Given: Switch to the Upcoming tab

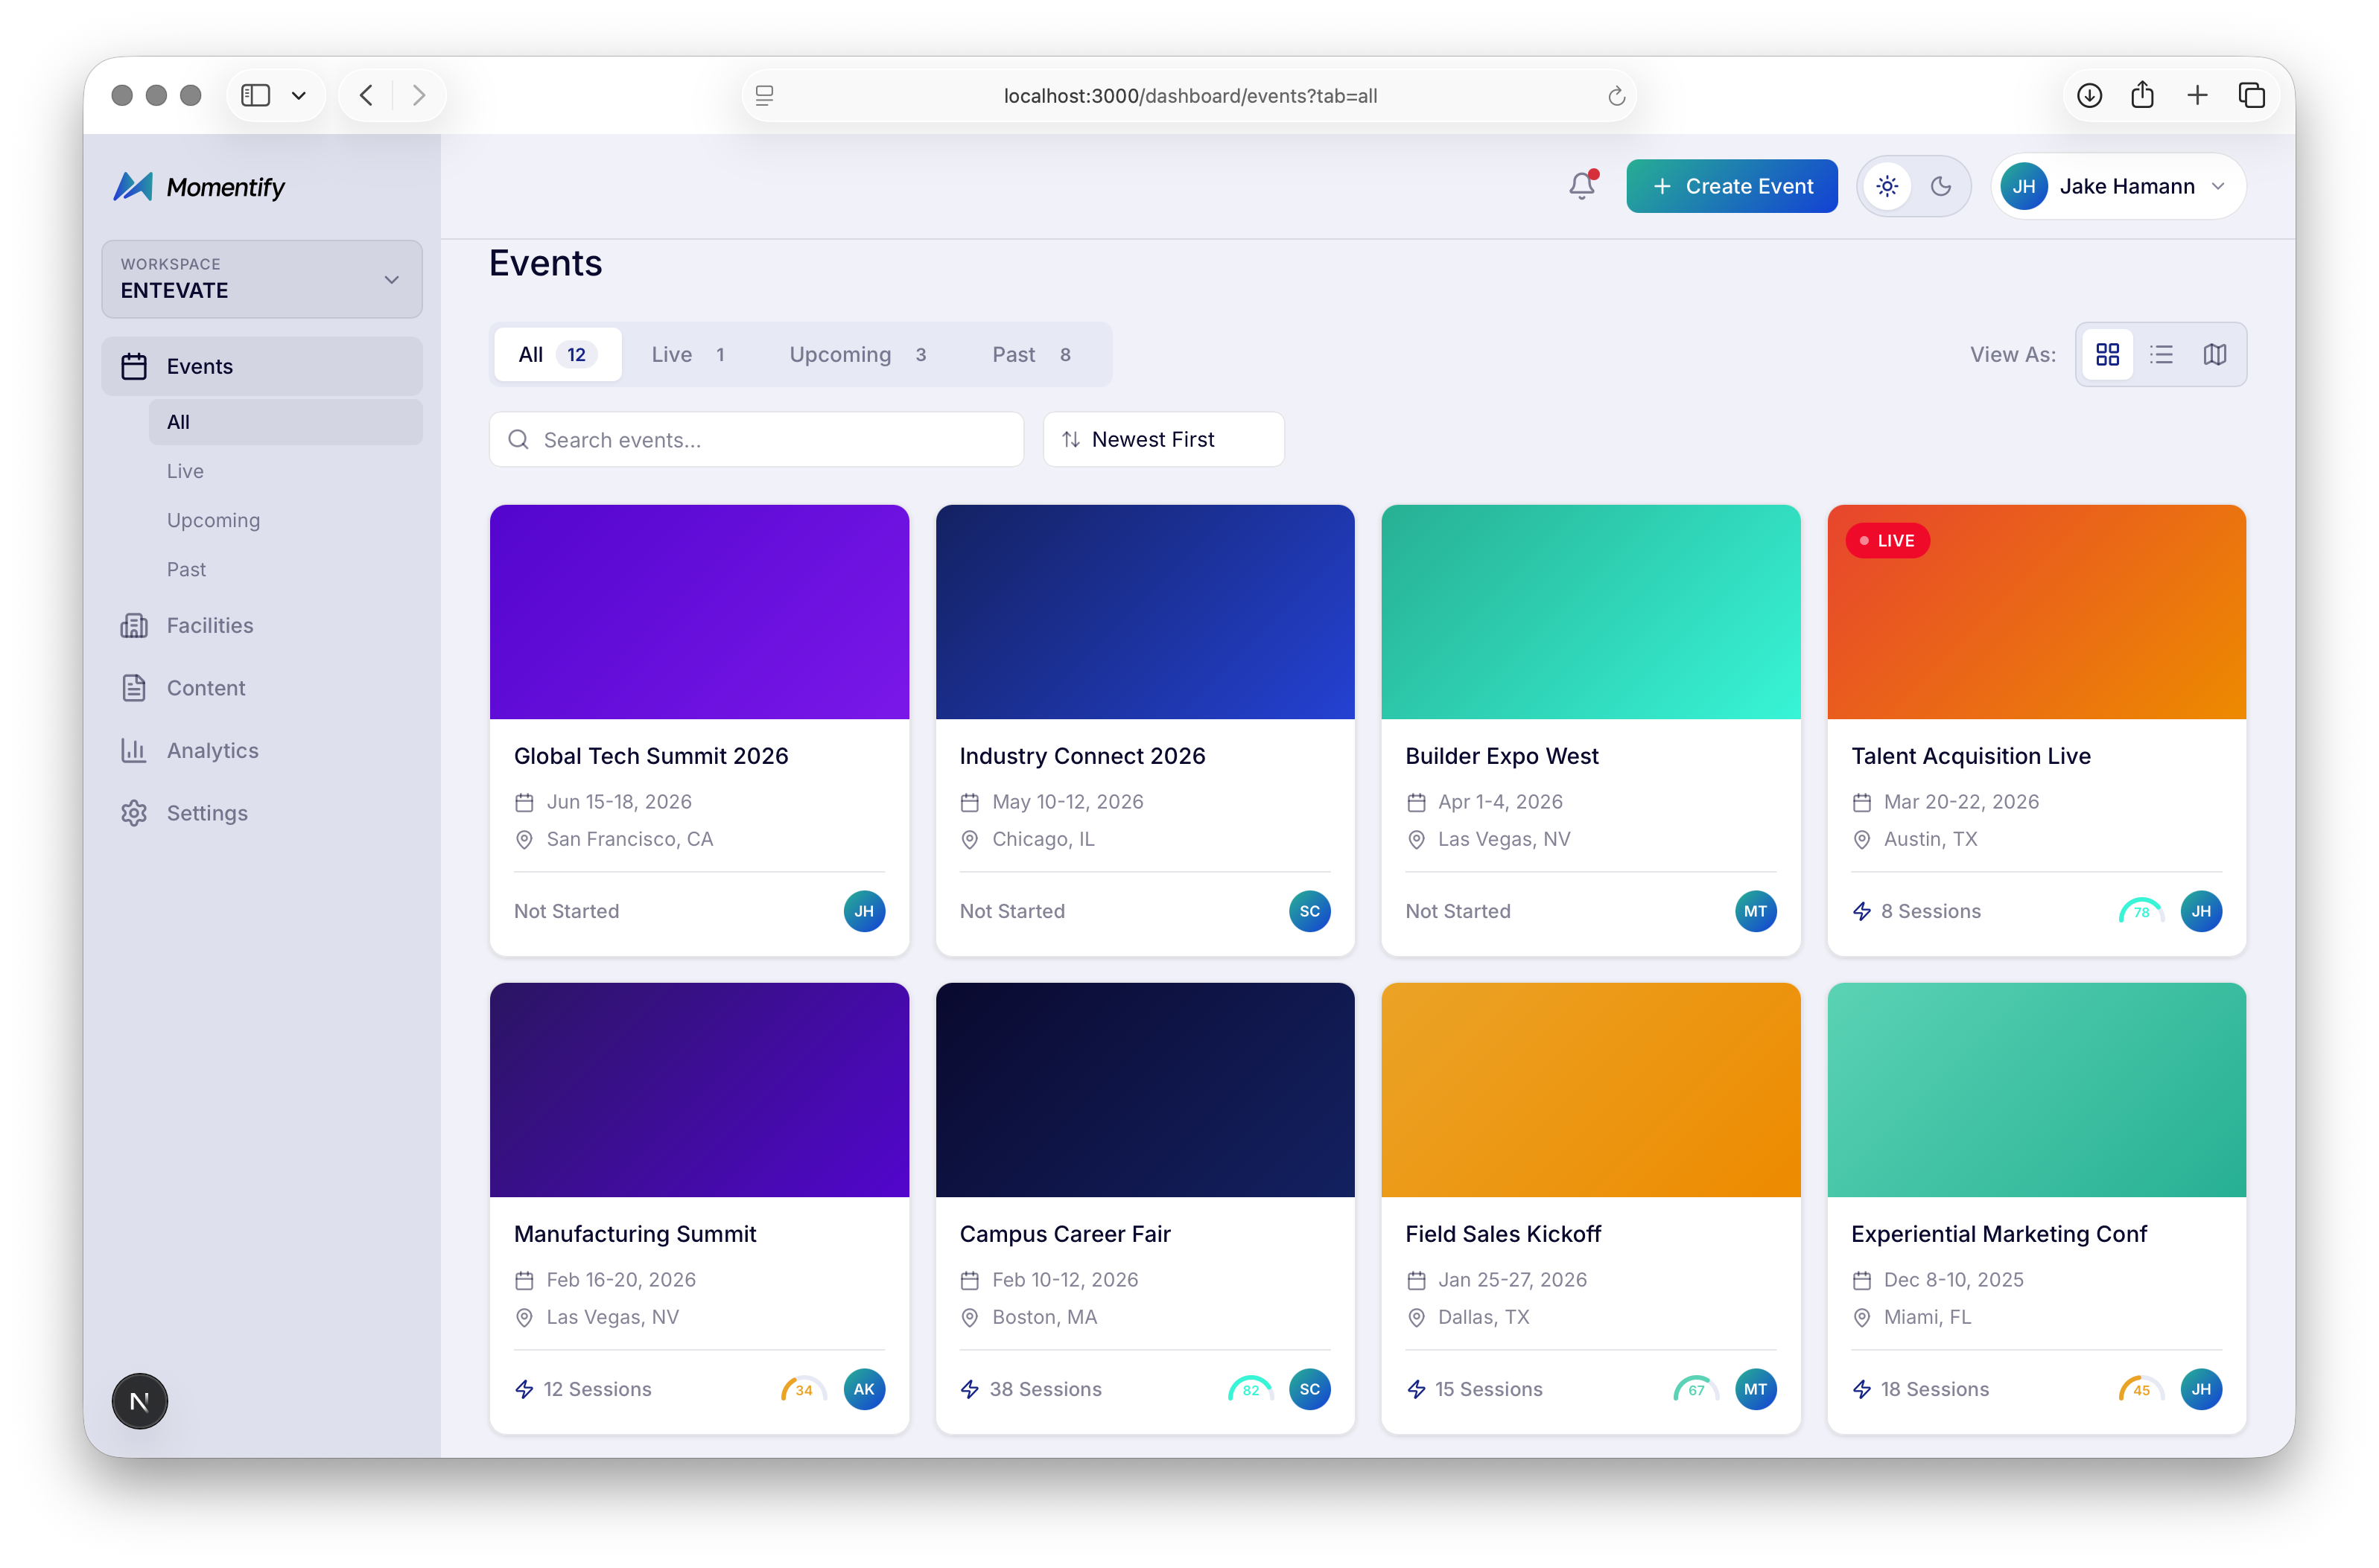Looking at the screenshot, I should [840, 354].
